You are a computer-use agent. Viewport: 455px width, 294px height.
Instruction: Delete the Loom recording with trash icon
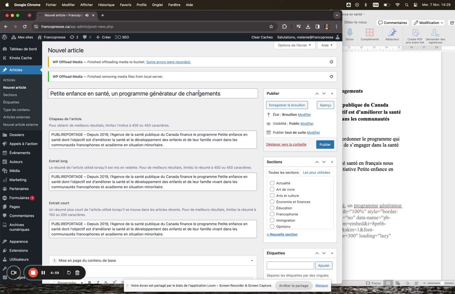click(77, 273)
